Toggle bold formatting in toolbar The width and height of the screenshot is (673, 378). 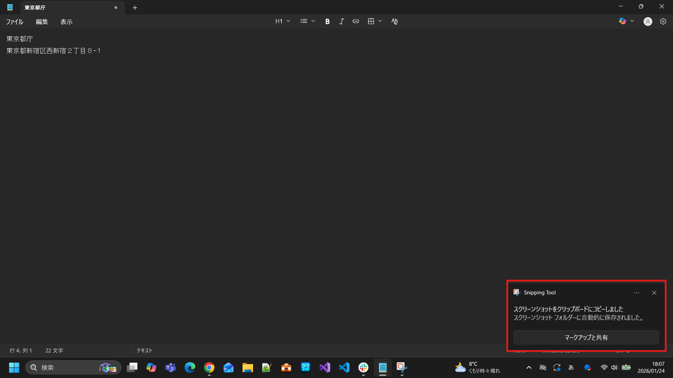tap(327, 21)
